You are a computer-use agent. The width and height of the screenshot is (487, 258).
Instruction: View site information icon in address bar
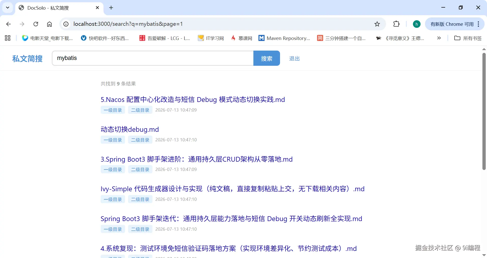click(x=66, y=24)
